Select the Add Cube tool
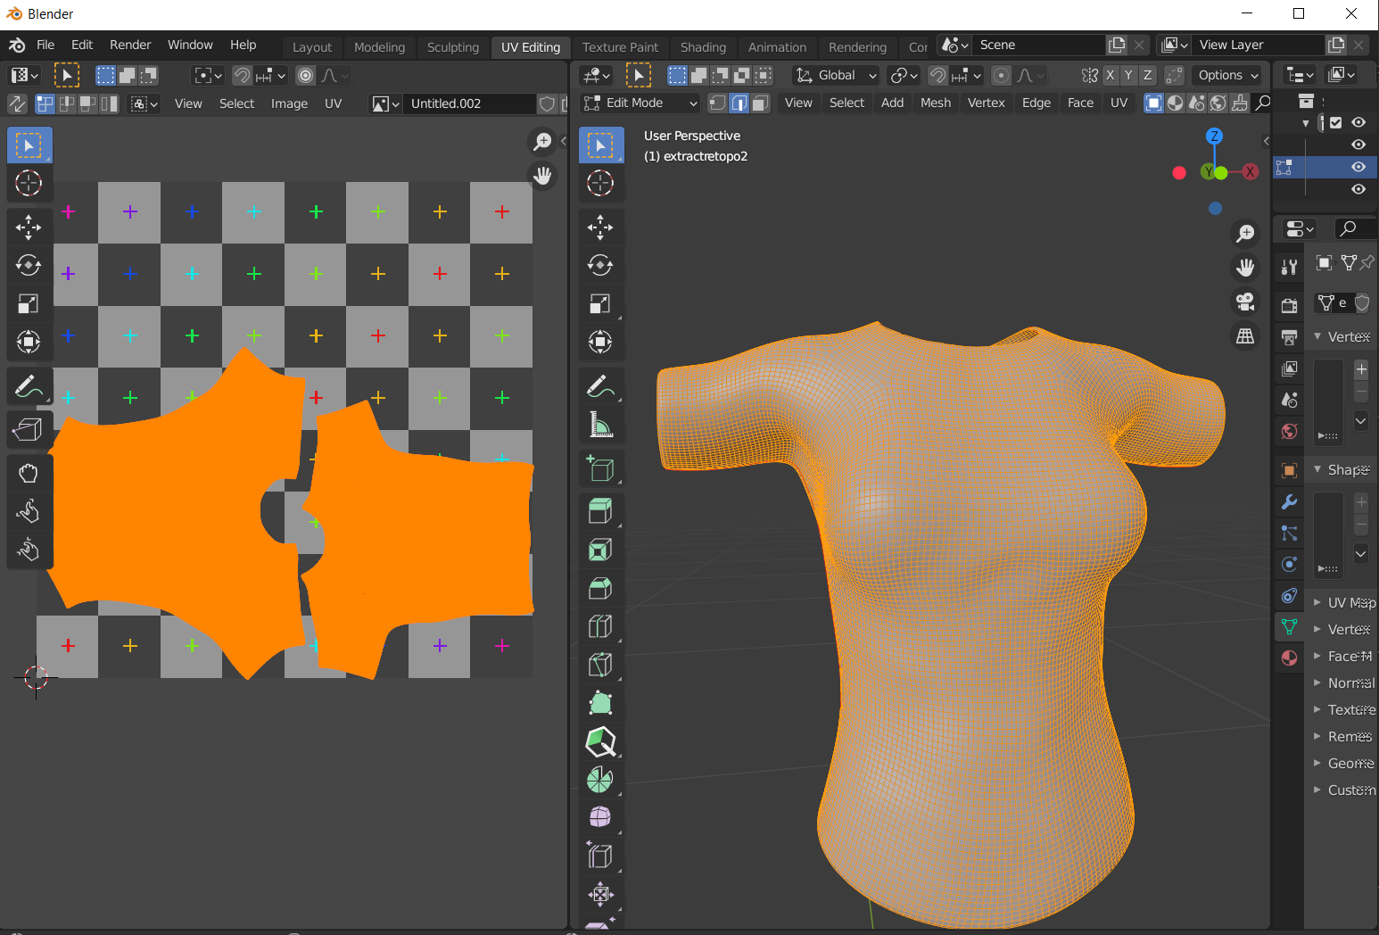Image resolution: width=1379 pixels, height=935 pixels. [x=600, y=468]
